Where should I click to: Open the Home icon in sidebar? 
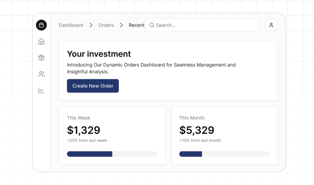[41, 42]
